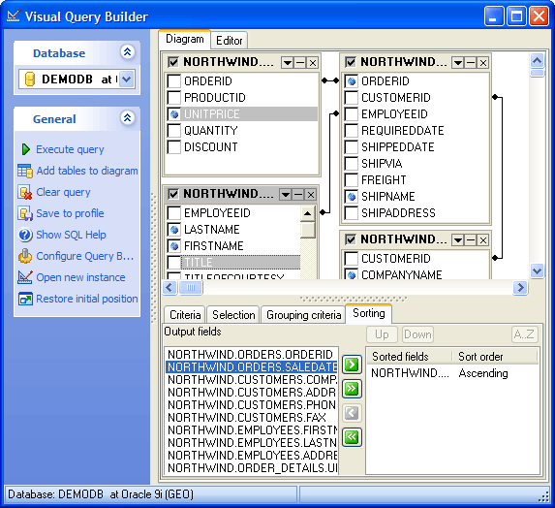Click the Show SQL Help link

pyautogui.click(x=71, y=235)
